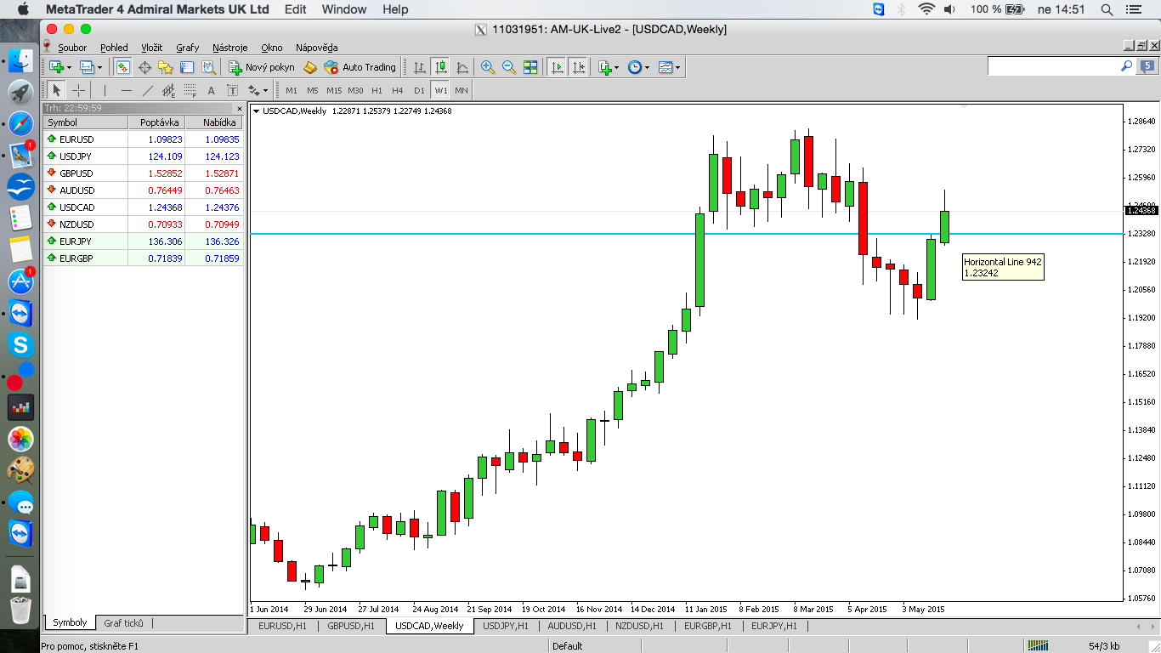Viewport: 1161px width, 653px height.
Task: Click the toolbar search input field
Action: (x=1052, y=66)
